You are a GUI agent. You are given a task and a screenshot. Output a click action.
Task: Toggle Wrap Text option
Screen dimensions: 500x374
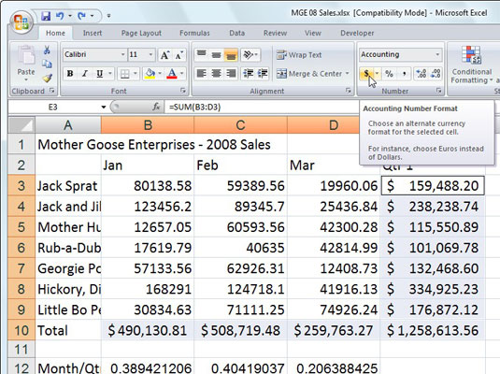click(x=299, y=55)
